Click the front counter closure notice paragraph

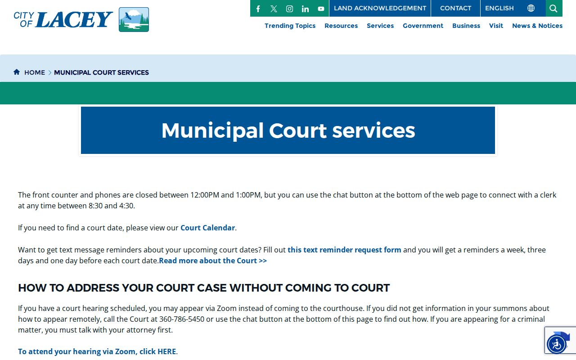point(287,200)
